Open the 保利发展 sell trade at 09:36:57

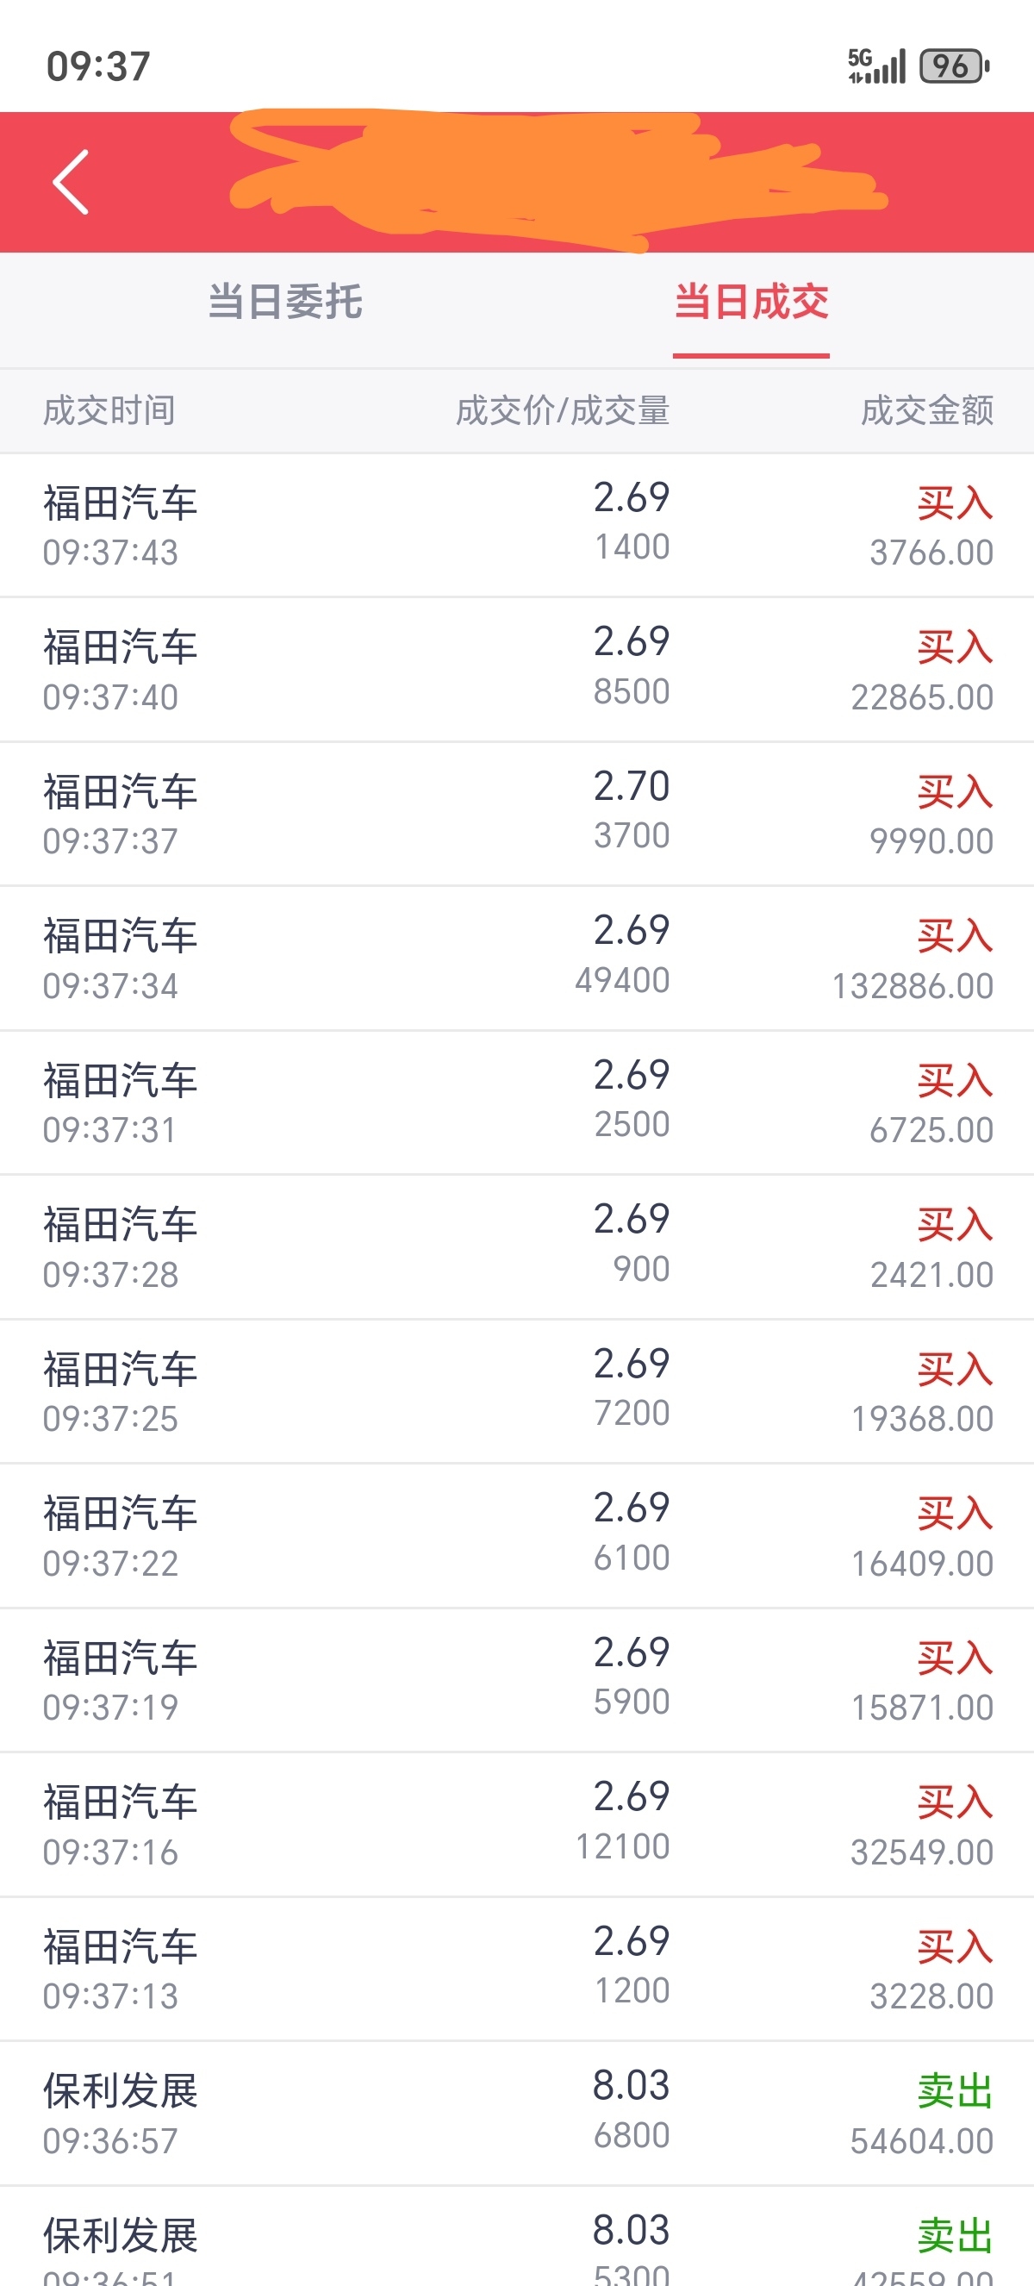pos(517,2113)
